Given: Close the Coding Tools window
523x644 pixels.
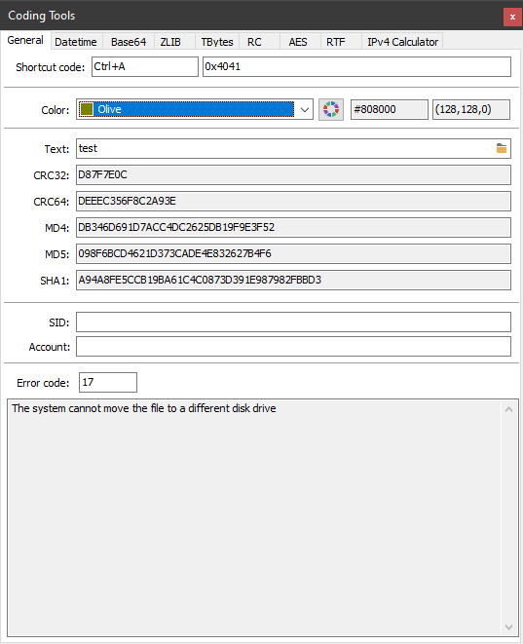Looking at the screenshot, I should click(512, 17).
